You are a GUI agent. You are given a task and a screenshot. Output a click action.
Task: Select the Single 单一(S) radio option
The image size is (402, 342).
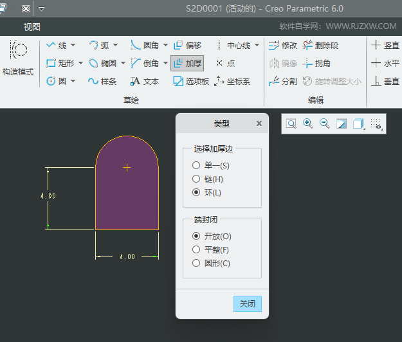(x=211, y=165)
